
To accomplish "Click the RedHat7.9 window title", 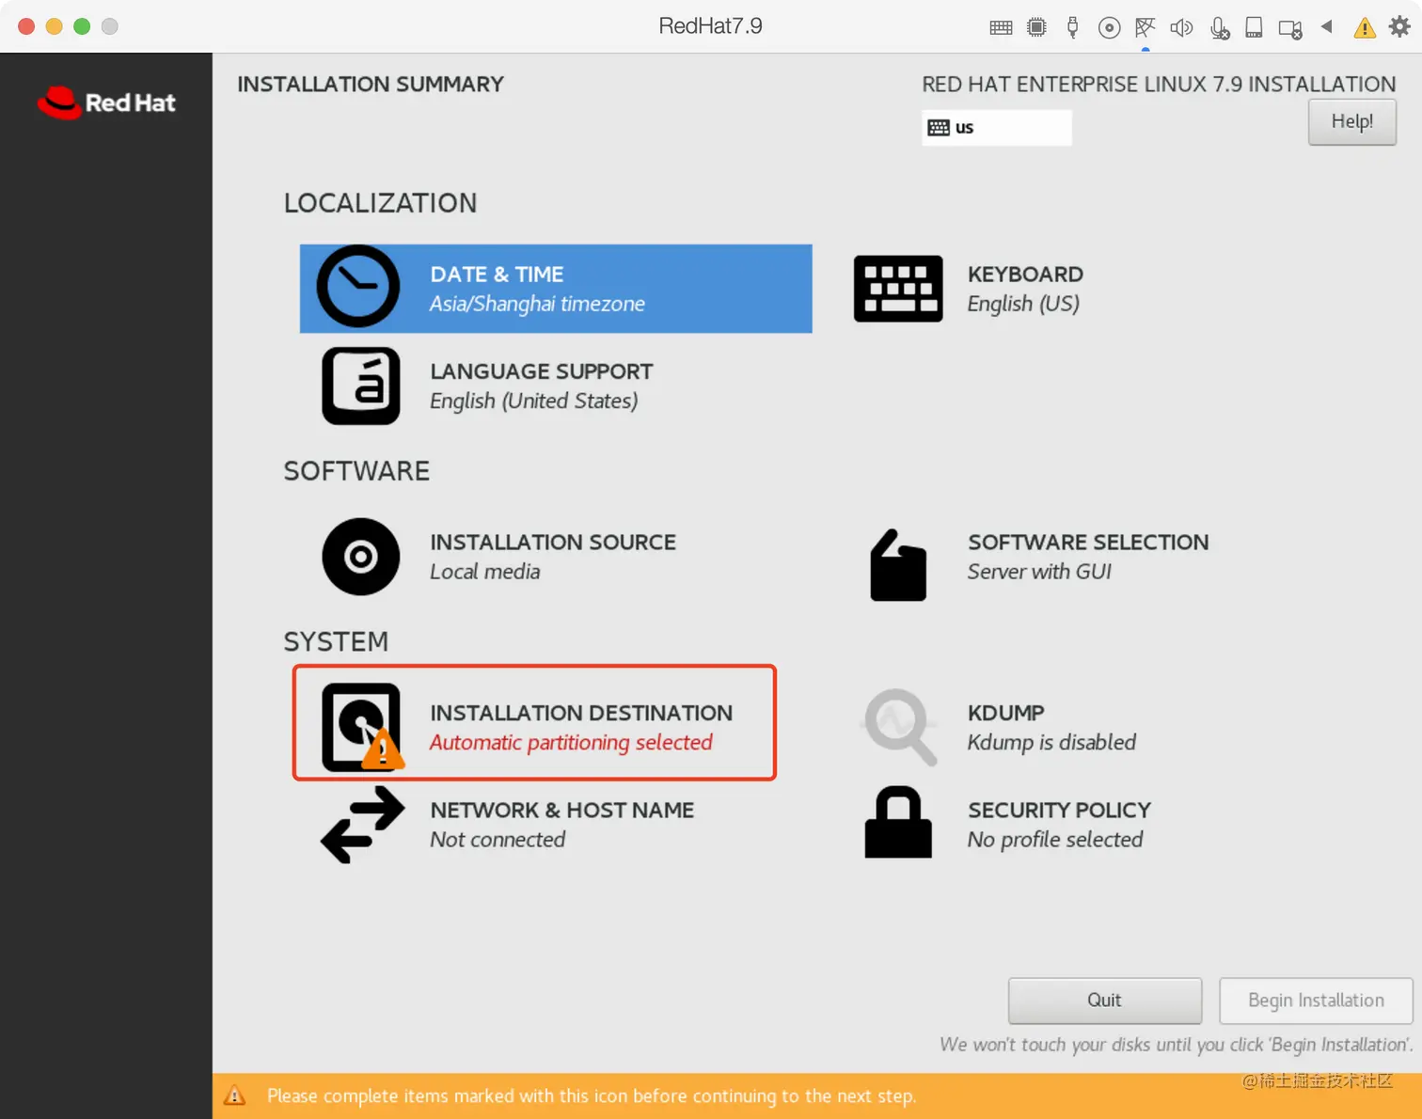I will [x=710, y=26].
